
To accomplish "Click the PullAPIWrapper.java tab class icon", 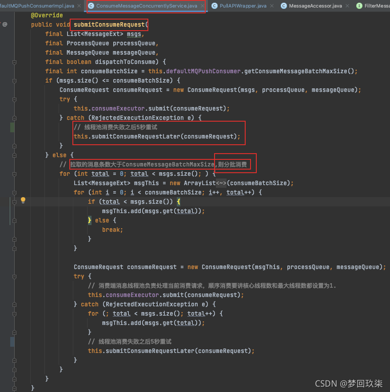I will pyautogui.click(x=215, y=6).
